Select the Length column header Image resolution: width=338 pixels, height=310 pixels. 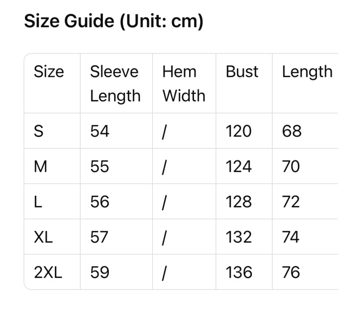307,72
